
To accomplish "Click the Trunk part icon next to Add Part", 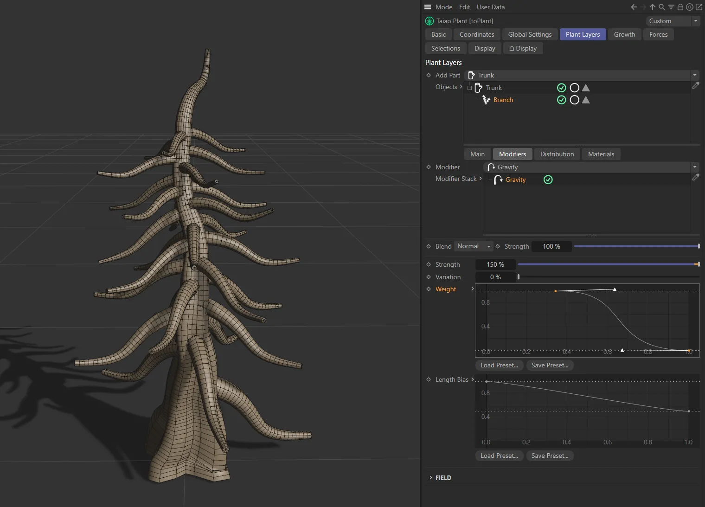I will pyautogui.click(x=470, y=75).
